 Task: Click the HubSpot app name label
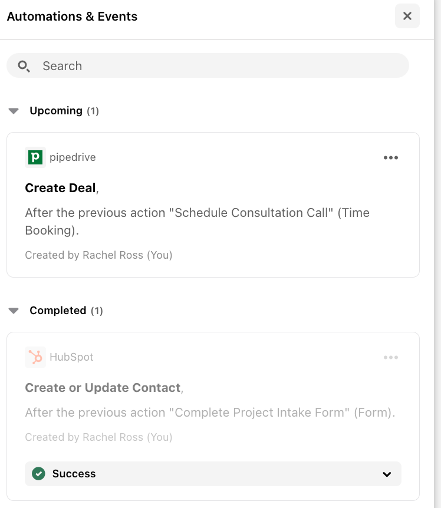pos(71,357)
